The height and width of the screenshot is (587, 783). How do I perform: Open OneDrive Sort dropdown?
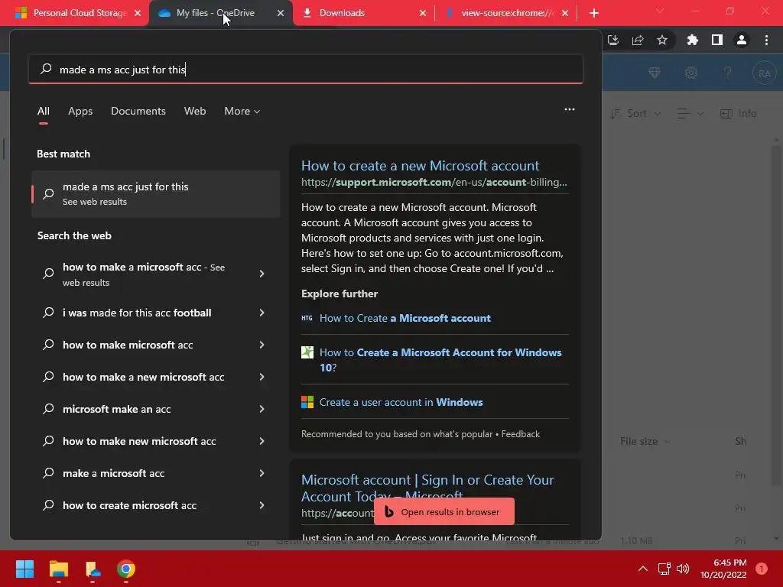point(635,113)
